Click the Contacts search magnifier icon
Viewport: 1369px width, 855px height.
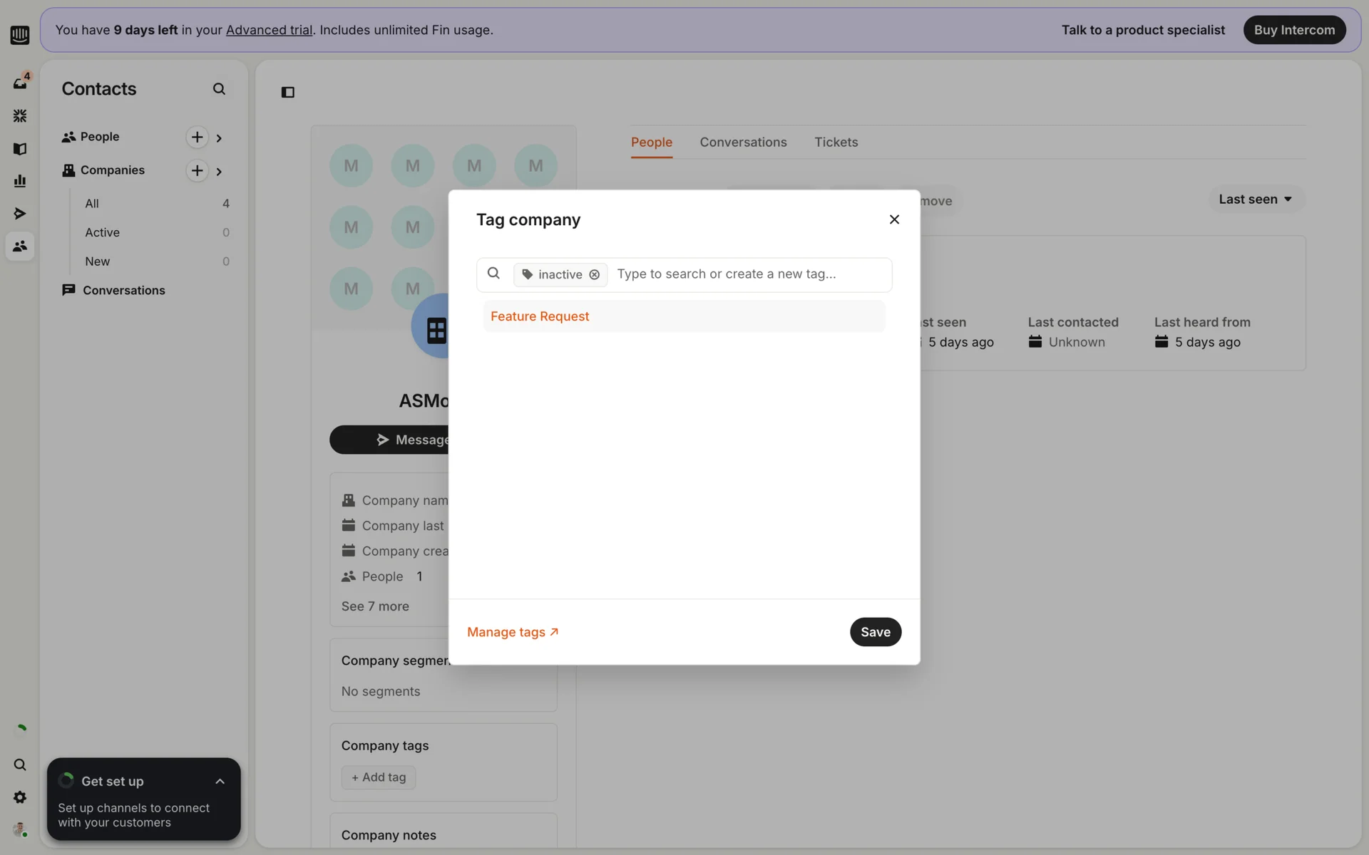coord(219,89)
